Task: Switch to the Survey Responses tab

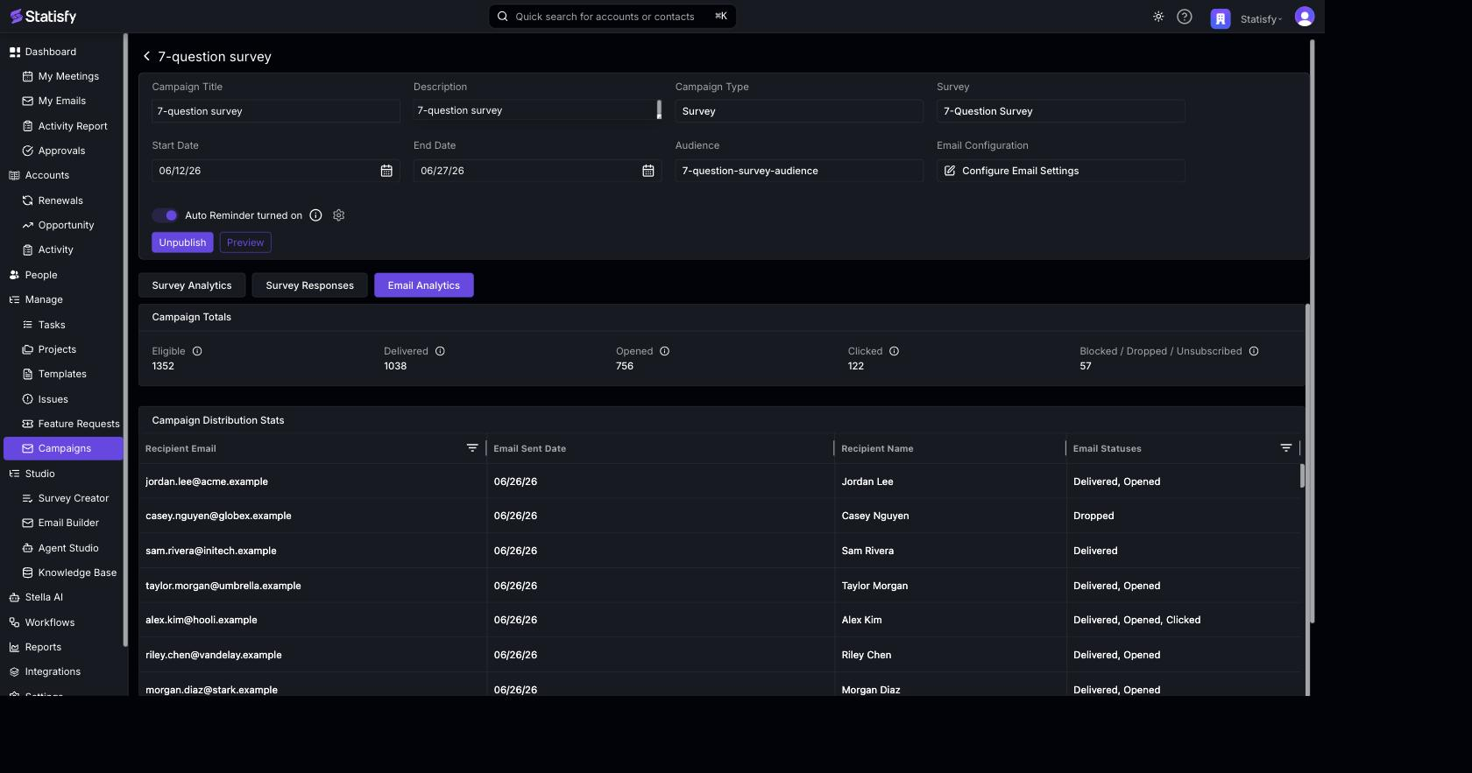Action: tap(310, 285)
